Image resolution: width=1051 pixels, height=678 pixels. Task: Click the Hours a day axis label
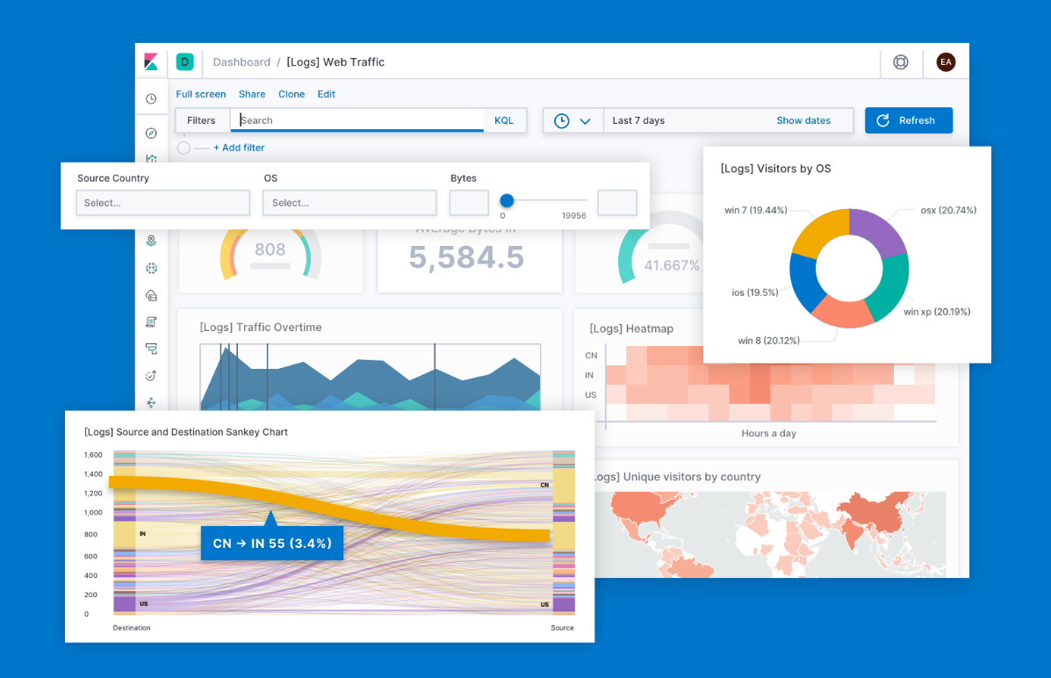[x=769, y=433]
